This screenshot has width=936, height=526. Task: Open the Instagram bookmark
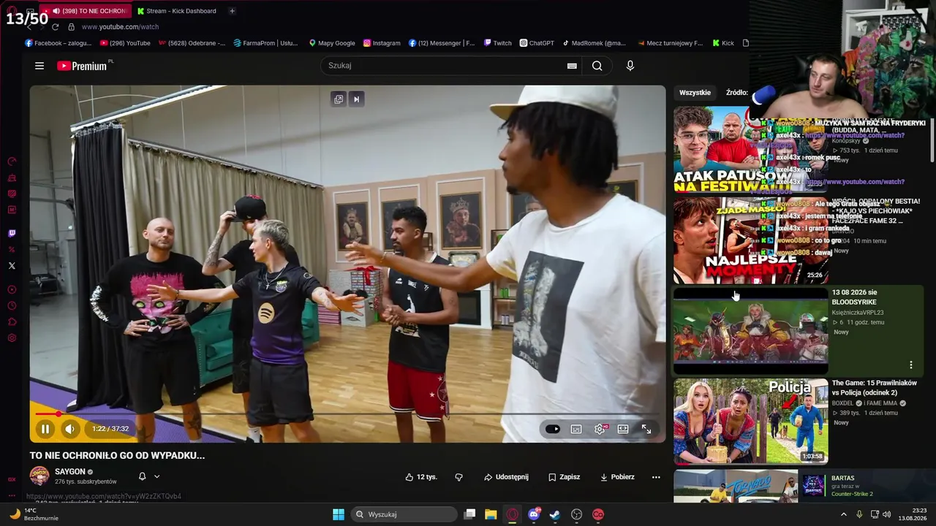[382, 43]
